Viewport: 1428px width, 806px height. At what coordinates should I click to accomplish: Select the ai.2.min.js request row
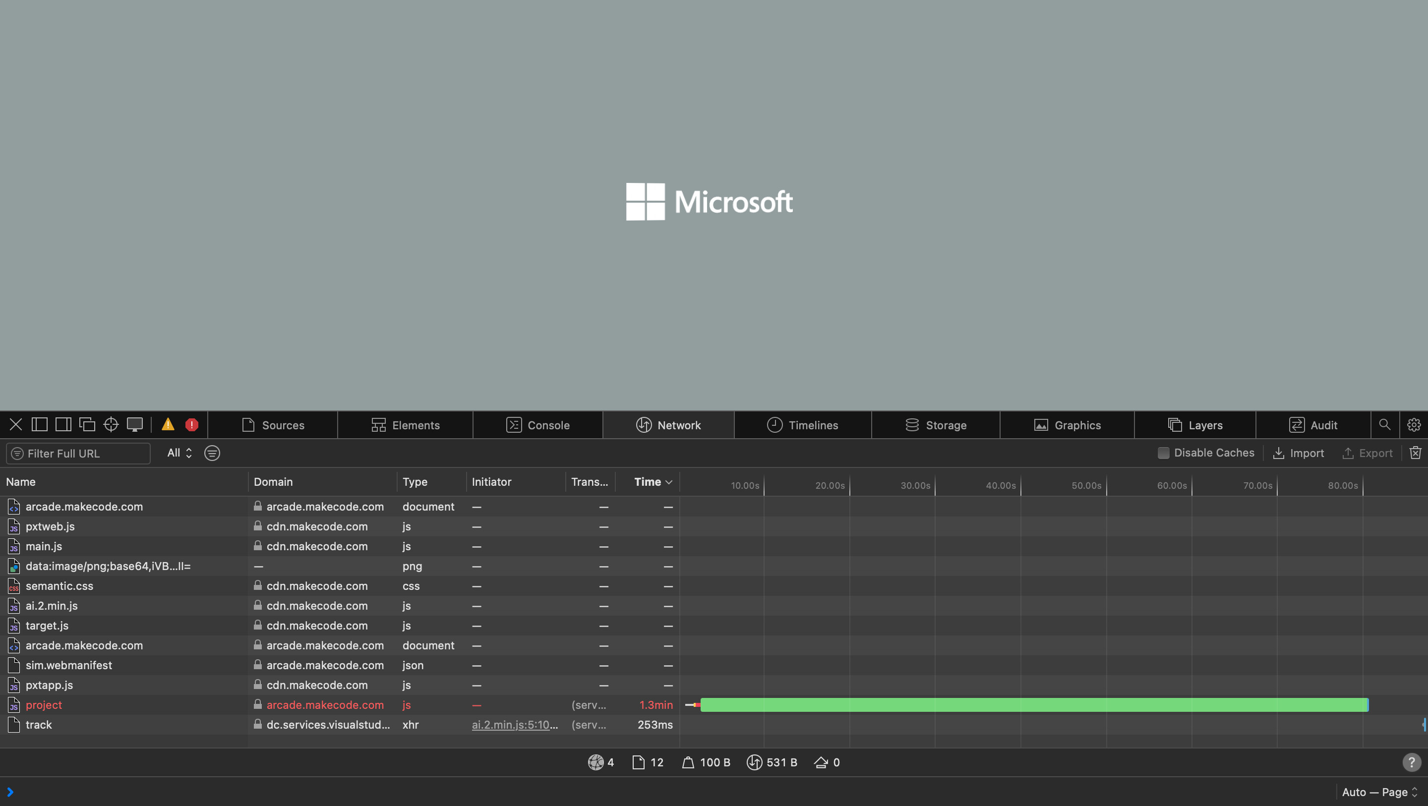(714, 606)
